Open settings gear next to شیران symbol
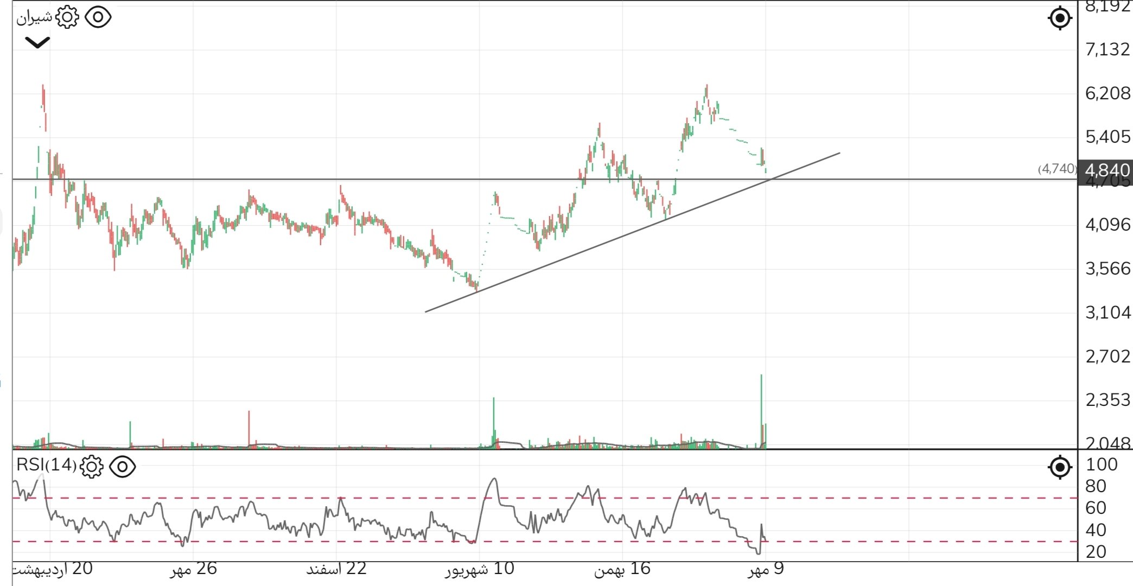 click(x=67, y=17)
